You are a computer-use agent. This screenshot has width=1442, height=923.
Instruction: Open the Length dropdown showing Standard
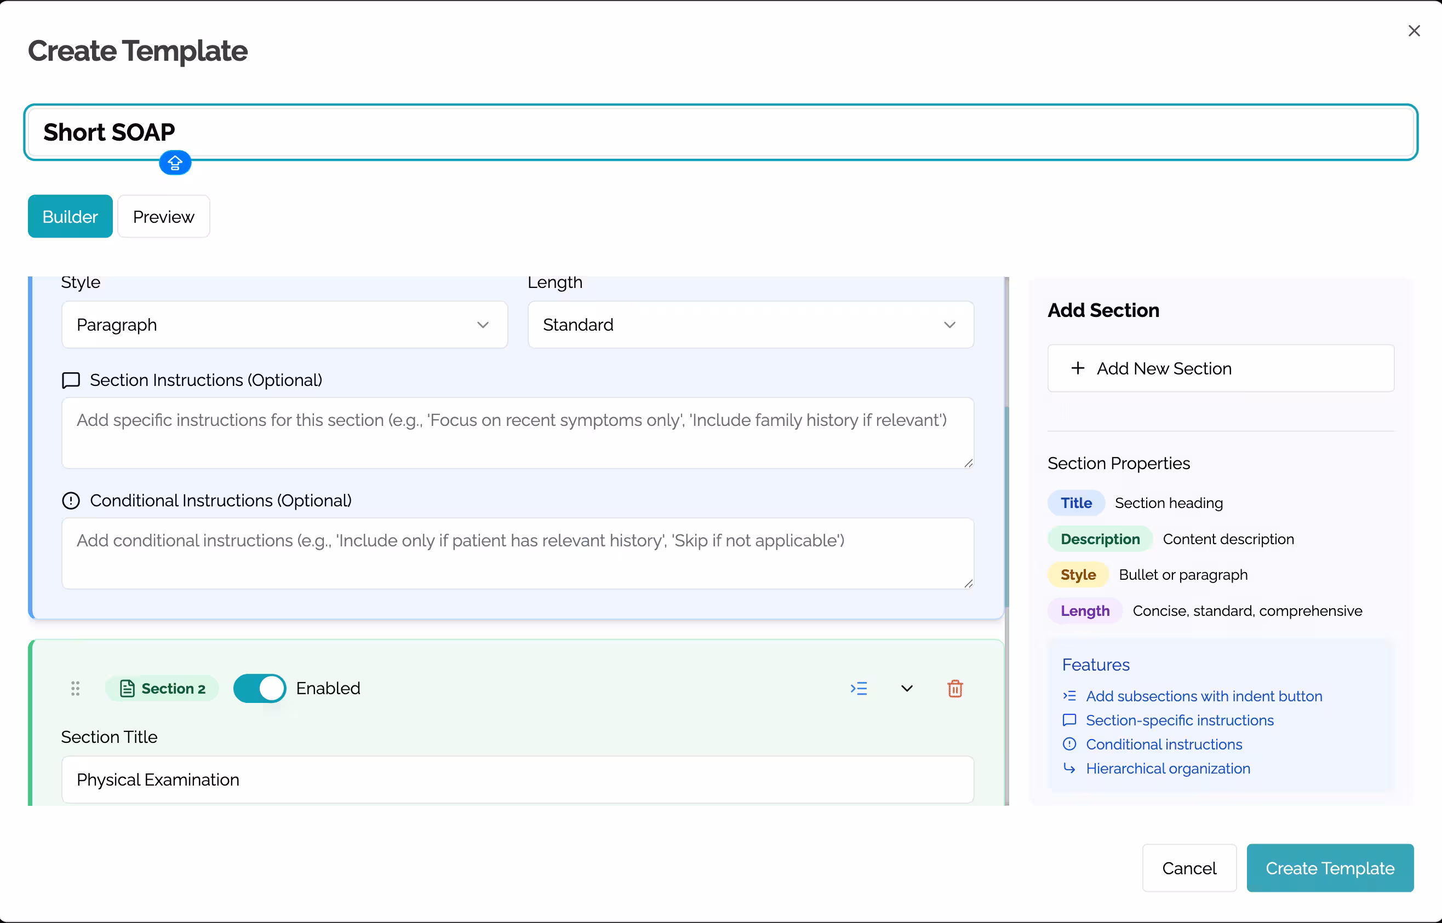click(x=751, y=325)
